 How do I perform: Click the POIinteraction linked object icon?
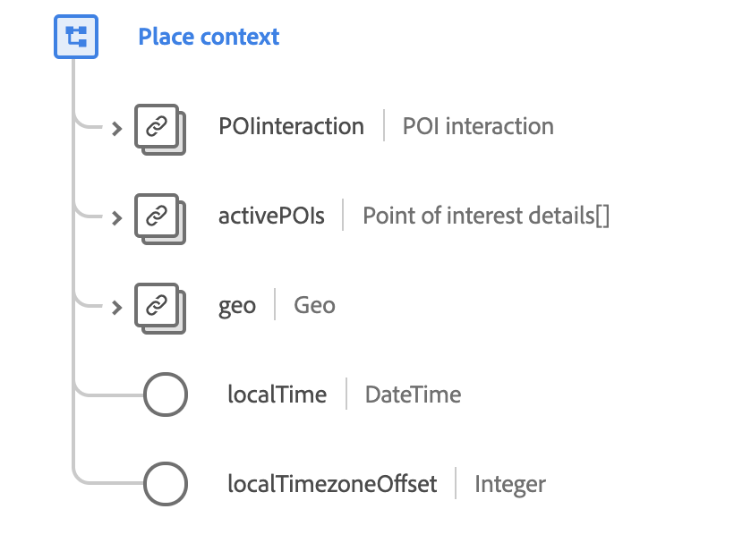158,128
